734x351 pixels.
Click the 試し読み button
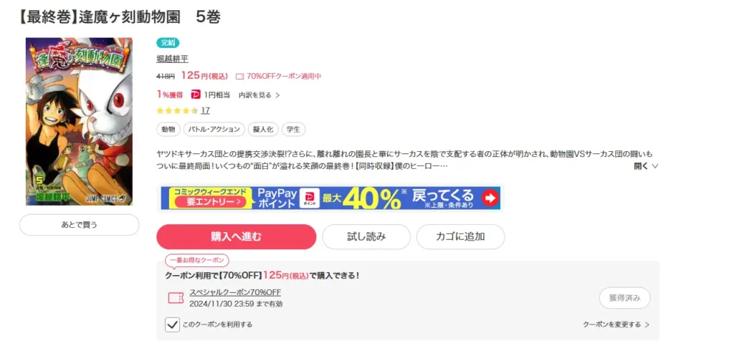[366, 237]
